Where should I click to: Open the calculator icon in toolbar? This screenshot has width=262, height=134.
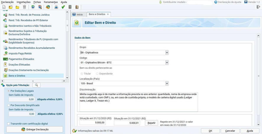coord(70,7)
